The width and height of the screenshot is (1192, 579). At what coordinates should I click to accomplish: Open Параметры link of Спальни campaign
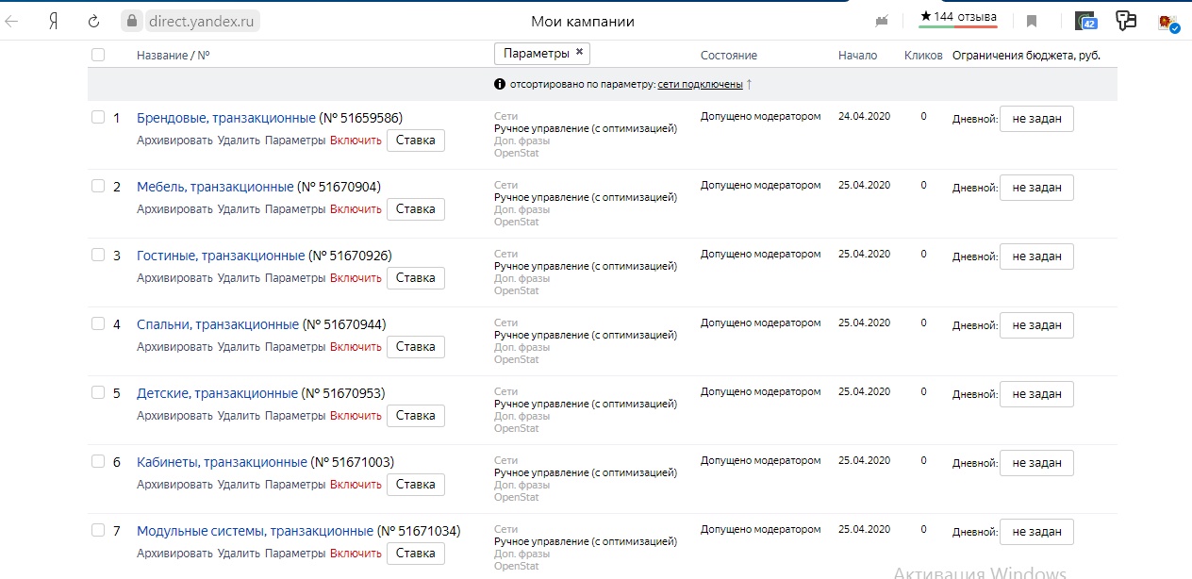295,347
